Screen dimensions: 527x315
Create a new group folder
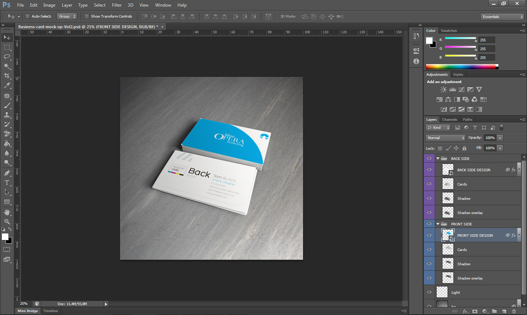tap(494, 311)
